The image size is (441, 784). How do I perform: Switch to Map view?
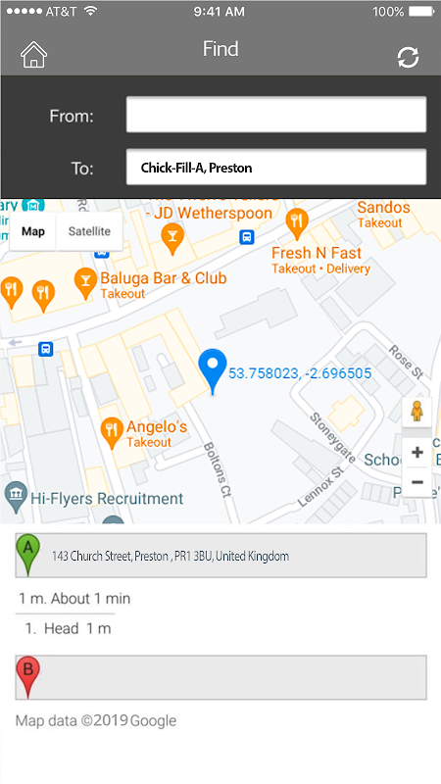(33, 231)
